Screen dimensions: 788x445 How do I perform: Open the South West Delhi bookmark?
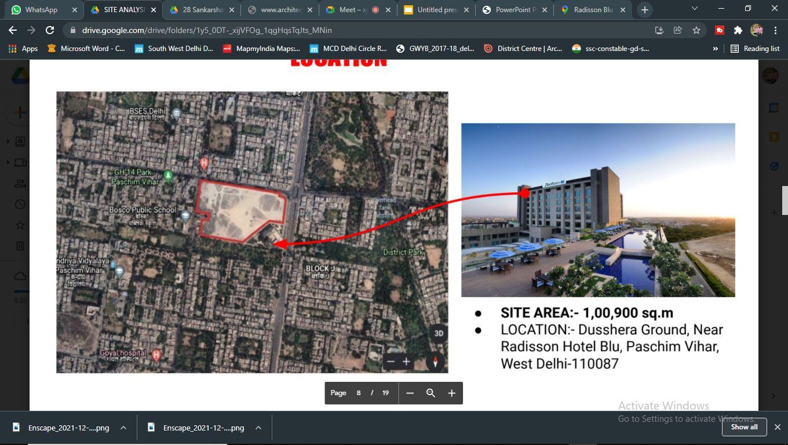(174, 49)
